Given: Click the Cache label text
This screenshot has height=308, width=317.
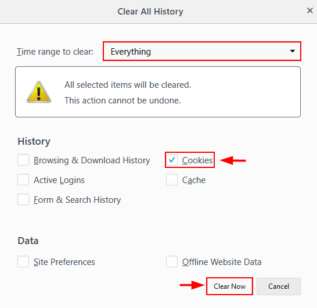Looking at the screenshot, I should (x=194, y=180).
